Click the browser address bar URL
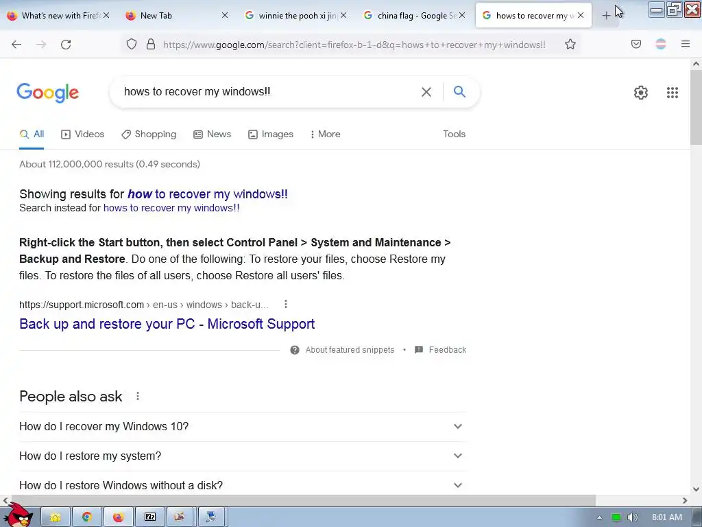 coord(354,45)
